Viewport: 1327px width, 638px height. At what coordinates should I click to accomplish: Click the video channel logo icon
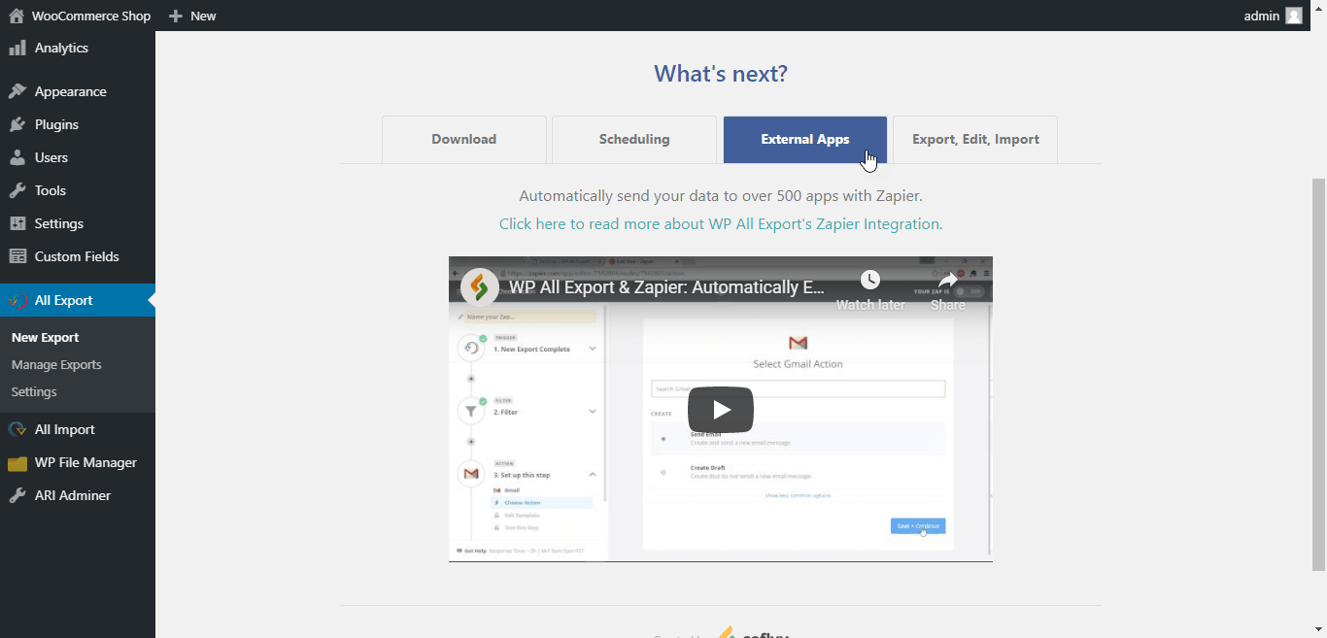tap(480, 287)
